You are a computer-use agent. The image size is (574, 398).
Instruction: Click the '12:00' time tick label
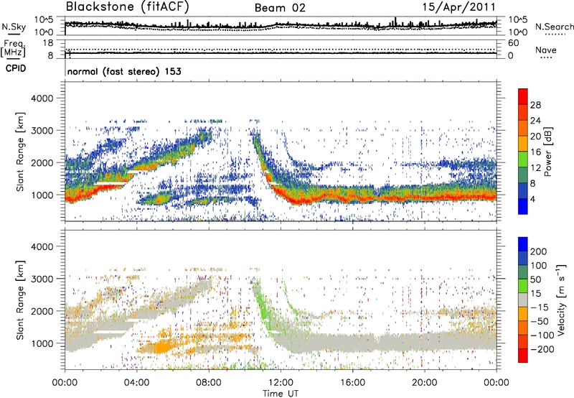pos(281,383)
